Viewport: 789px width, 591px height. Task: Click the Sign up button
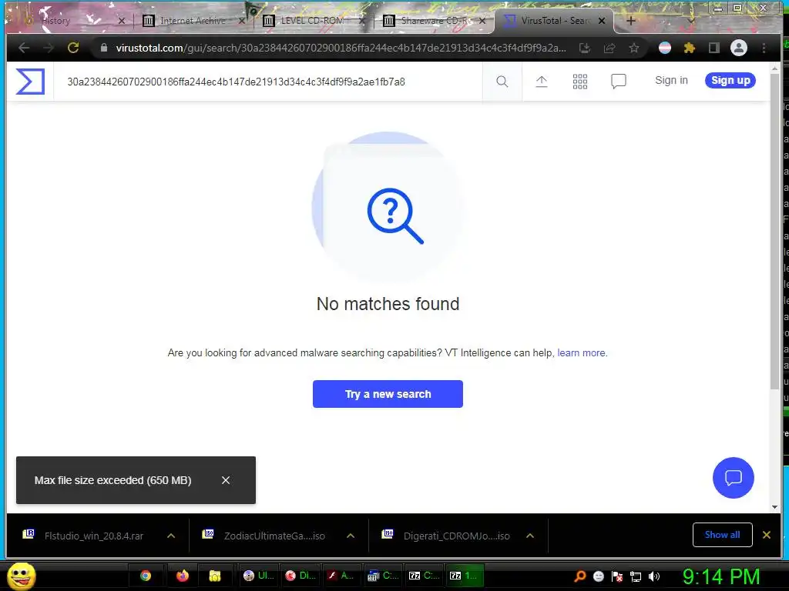(x=730, y=80)
